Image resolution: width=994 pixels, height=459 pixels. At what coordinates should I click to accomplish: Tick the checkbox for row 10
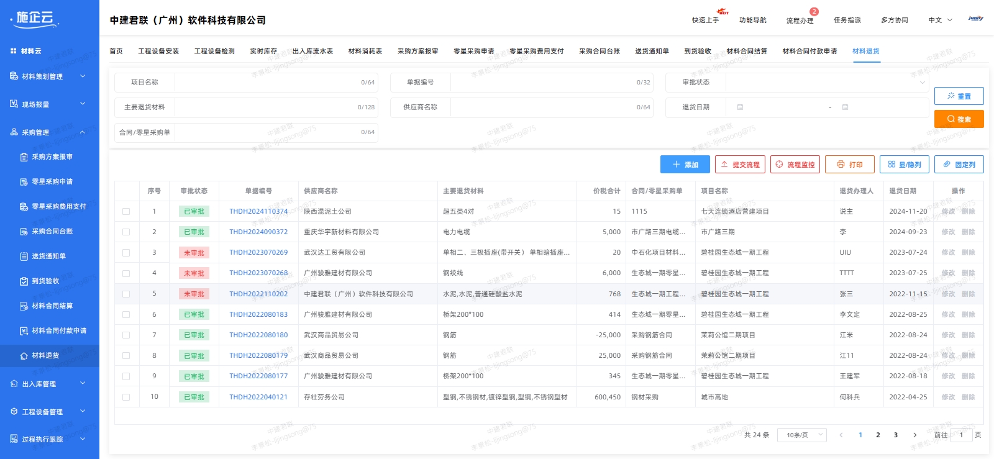(126, 397)
